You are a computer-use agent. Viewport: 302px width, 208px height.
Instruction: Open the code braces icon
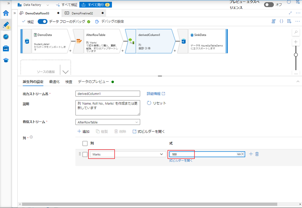tap(281, 21)
